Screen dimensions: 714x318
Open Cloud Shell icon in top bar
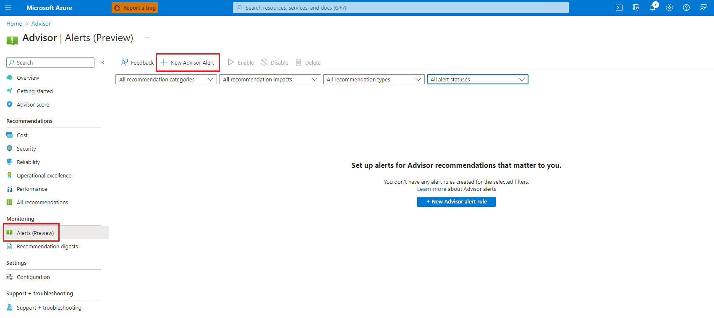tap(619, 8)
